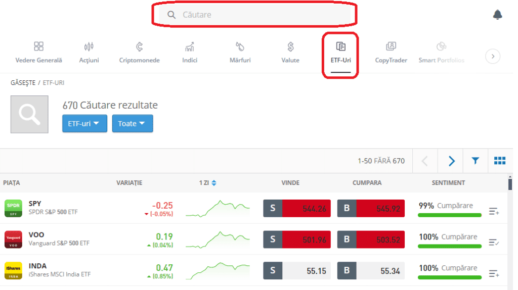Screen dimensions: 518x290
Task: Add SPY to watchlist
Action: pos(494,211)
